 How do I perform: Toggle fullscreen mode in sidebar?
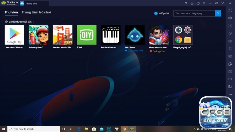(x=230, y=10)
